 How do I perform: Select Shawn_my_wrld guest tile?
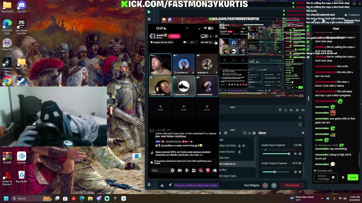coord(160,86)
